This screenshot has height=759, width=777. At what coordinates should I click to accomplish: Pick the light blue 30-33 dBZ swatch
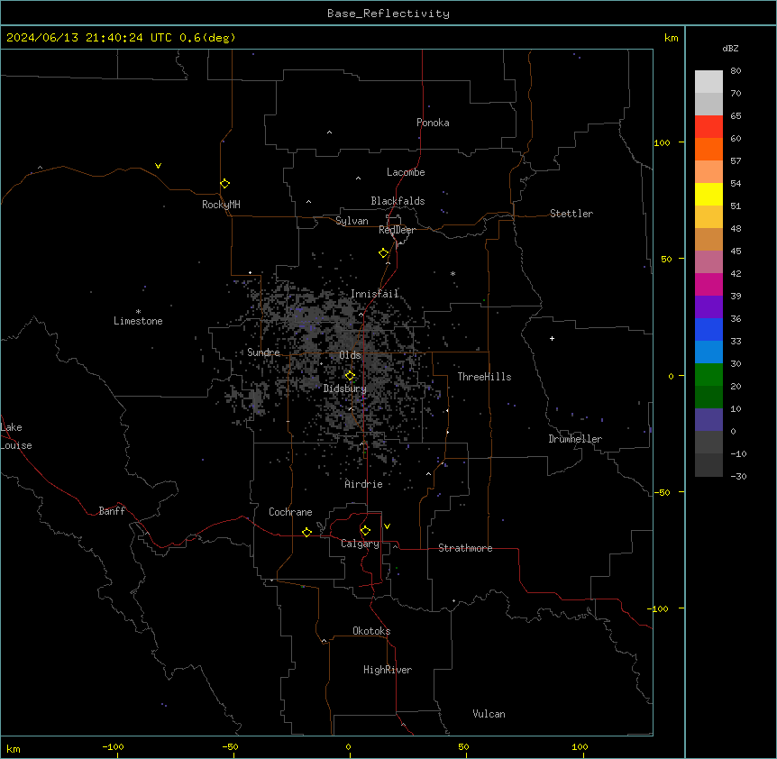tap(708, 352)
